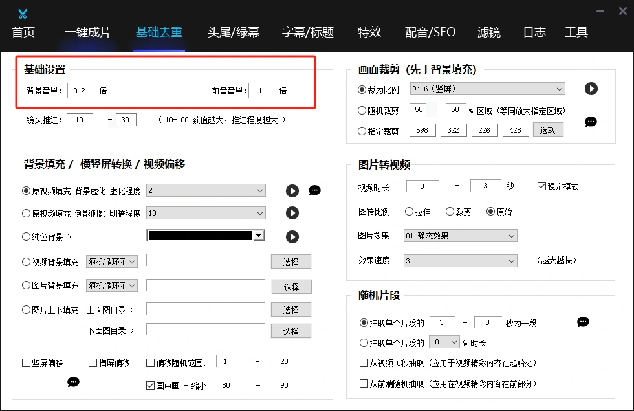Viewport: 634px width, 411px height.
Task: Select the 随机裁剪 radio button
Action: (x=362, y=110)
